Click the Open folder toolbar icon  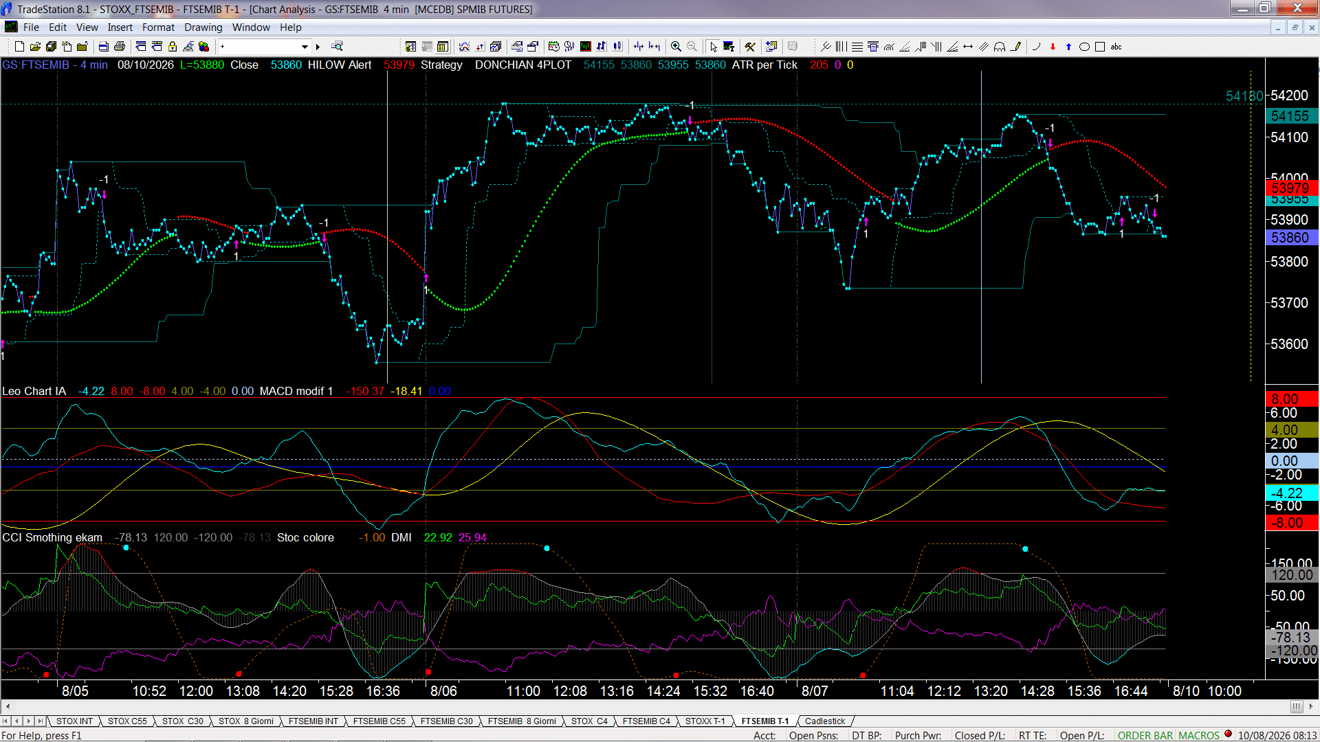point(35,47)
